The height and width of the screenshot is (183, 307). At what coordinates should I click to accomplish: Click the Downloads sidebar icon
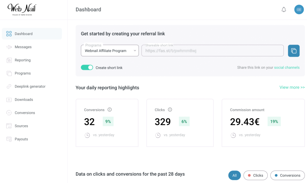(9, 100)
